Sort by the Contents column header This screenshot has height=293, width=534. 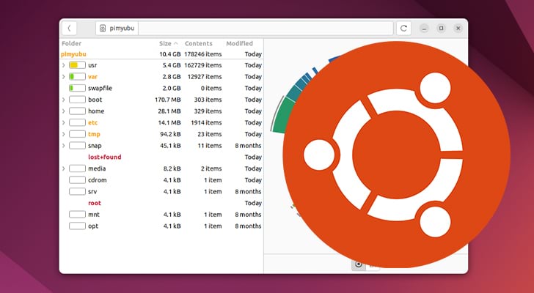[x=199, y=43]
